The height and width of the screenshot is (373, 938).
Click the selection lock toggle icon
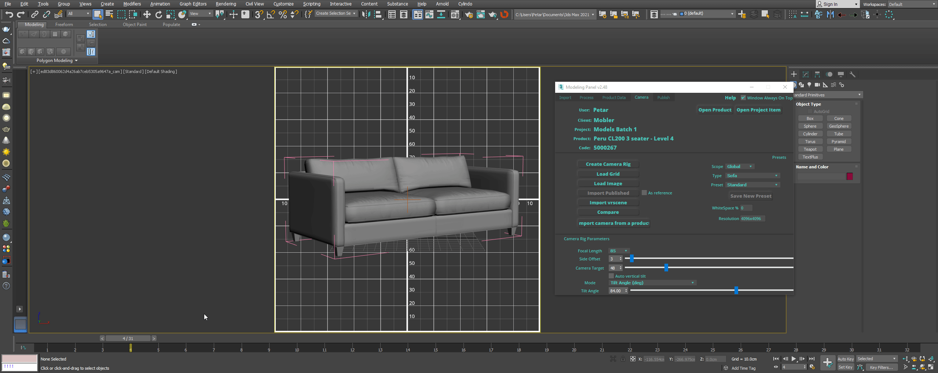(623, 359)
